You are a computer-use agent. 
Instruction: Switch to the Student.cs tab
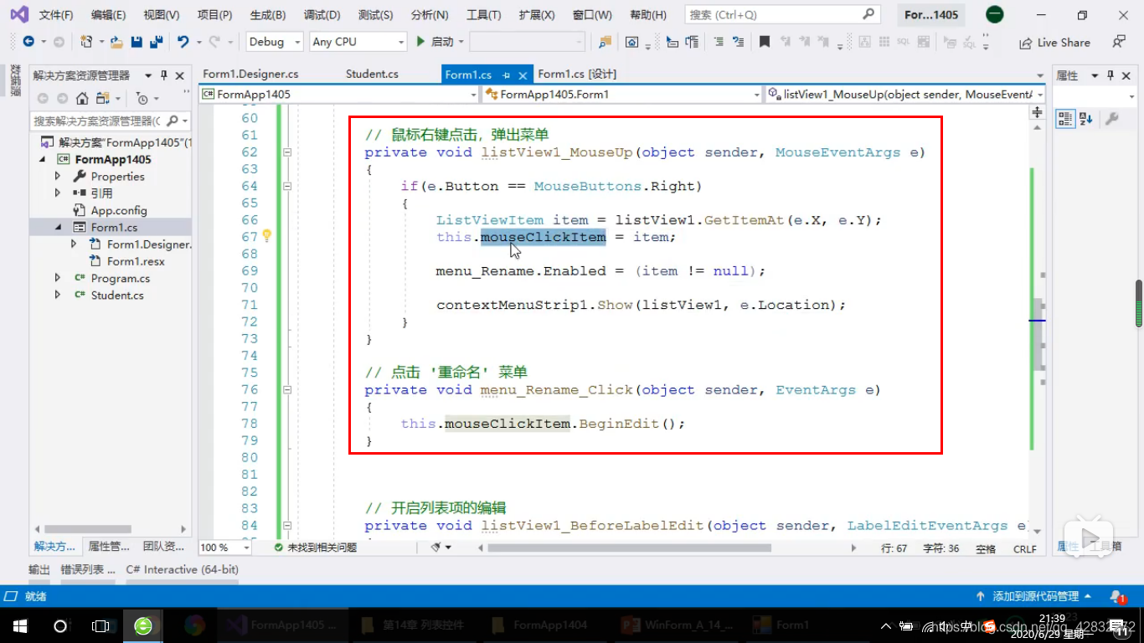pos(372,75)
